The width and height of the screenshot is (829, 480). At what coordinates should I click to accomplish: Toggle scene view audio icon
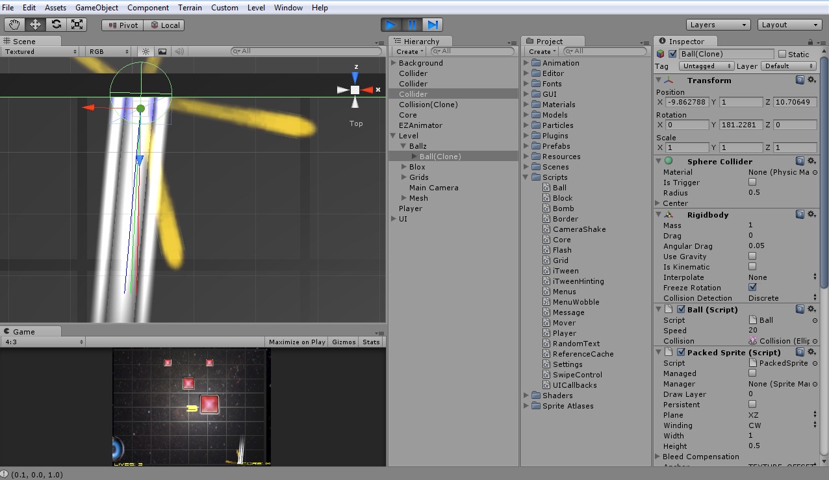pyautogui.click(x=179, y=51)
